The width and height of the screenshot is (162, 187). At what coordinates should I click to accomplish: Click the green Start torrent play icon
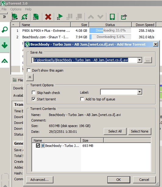(60, 17)
